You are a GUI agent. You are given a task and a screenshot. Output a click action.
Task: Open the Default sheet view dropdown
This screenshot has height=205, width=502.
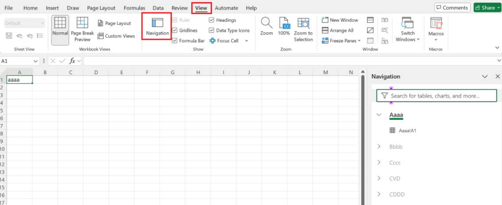click(x=25, y=23)
